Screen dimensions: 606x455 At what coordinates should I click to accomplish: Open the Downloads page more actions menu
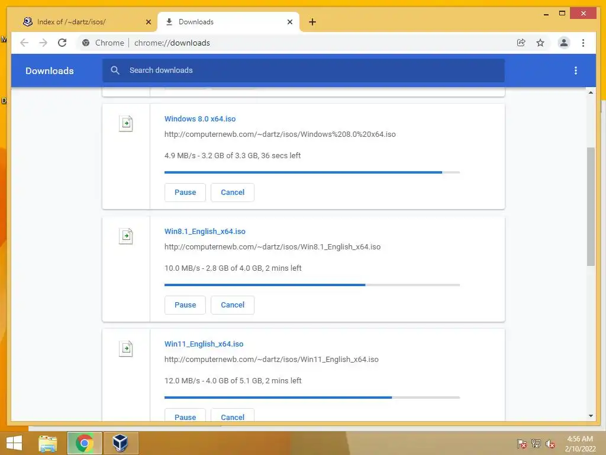[x=576, y=71]
